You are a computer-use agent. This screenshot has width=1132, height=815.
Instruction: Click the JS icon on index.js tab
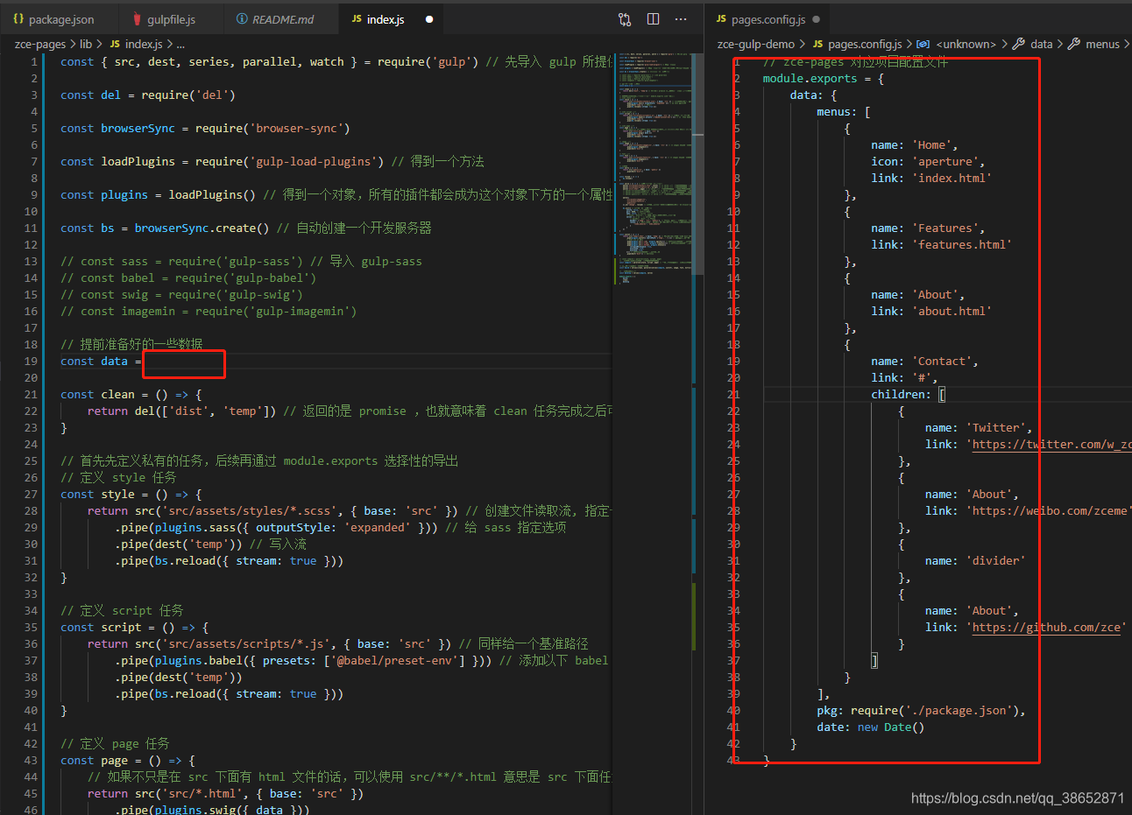click(x=357, y=19)
